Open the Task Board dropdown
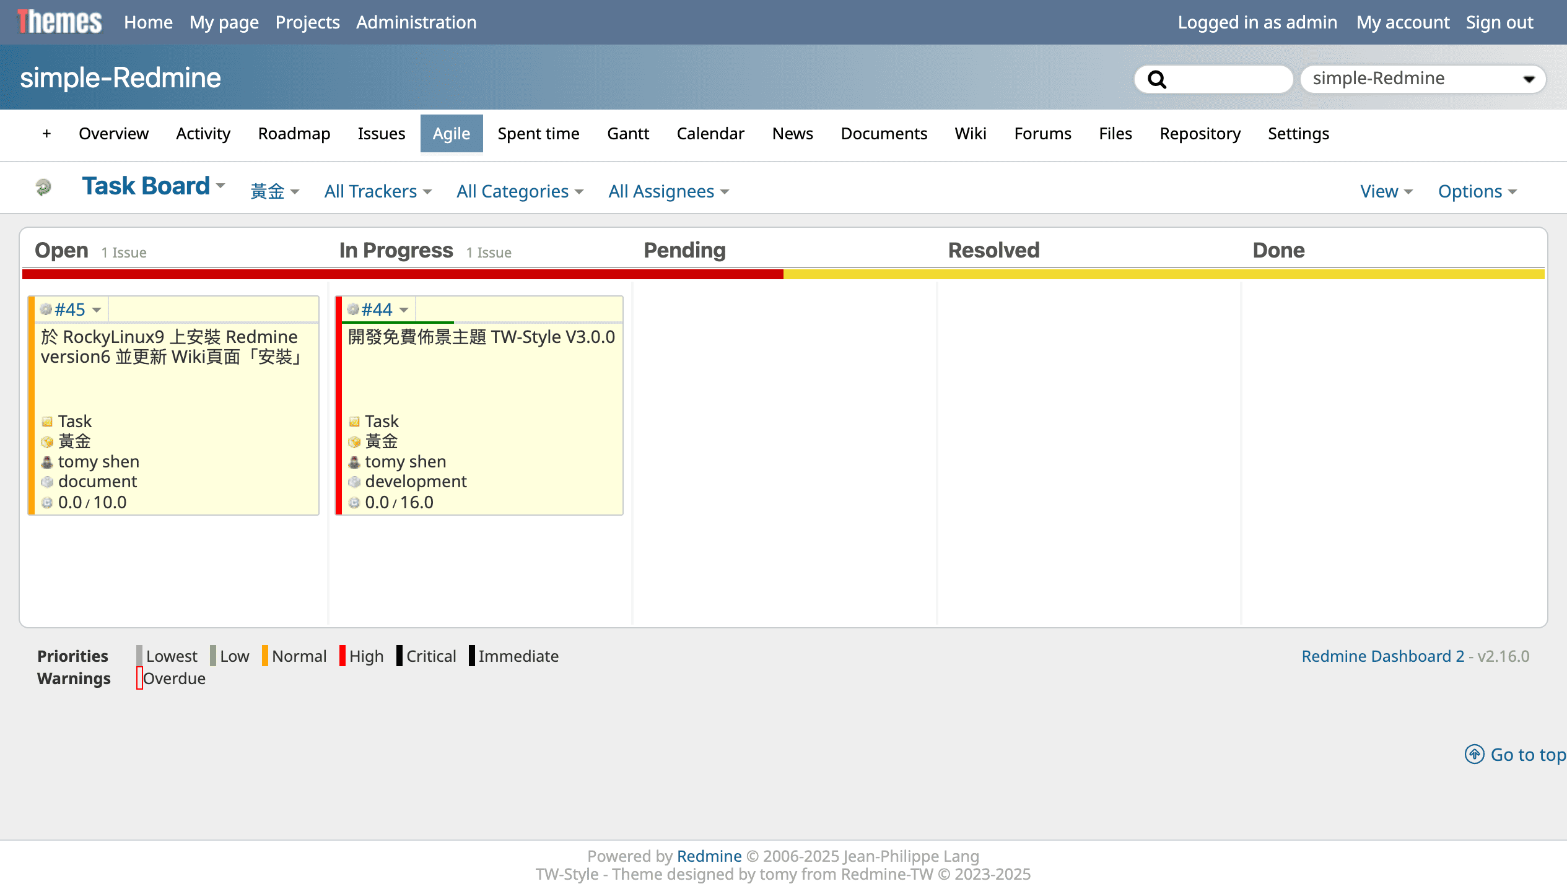Image resolution: width=1567 pixels, height=889 pixels. [x=153, y=186]
